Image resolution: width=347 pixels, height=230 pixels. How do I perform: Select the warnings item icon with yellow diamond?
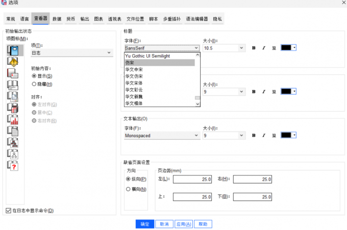point(13,62)
